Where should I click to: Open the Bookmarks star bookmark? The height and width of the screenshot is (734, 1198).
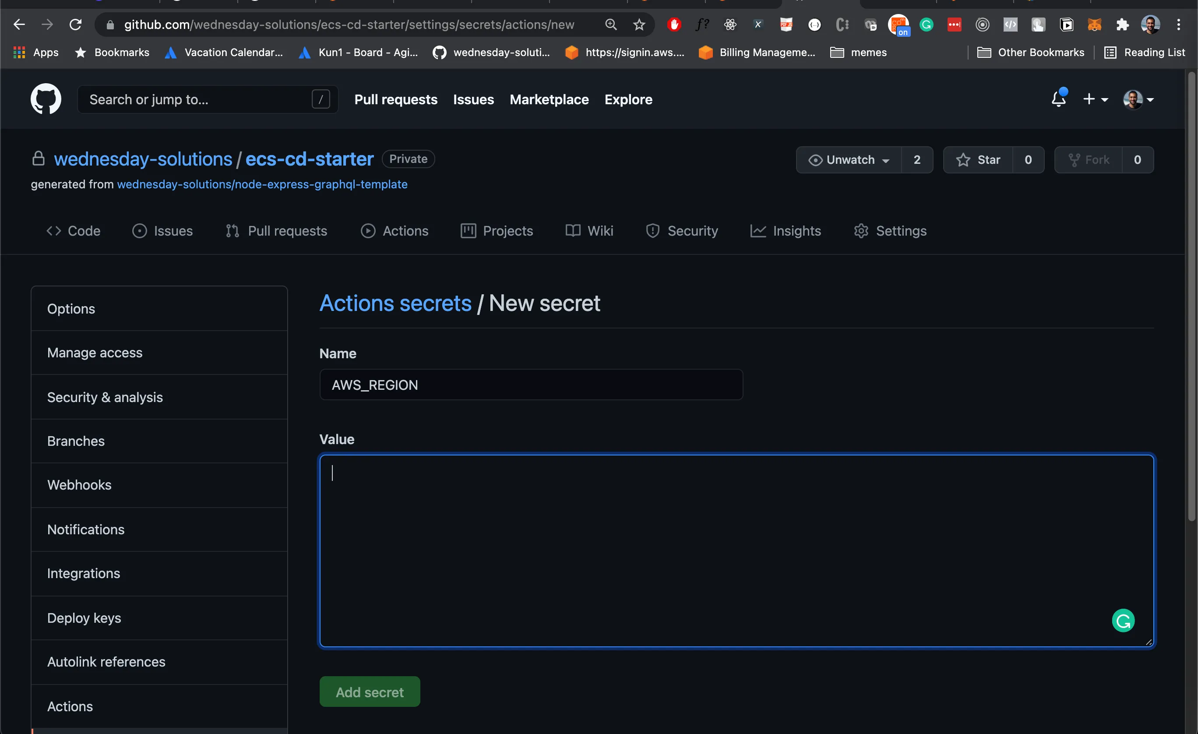112,52
